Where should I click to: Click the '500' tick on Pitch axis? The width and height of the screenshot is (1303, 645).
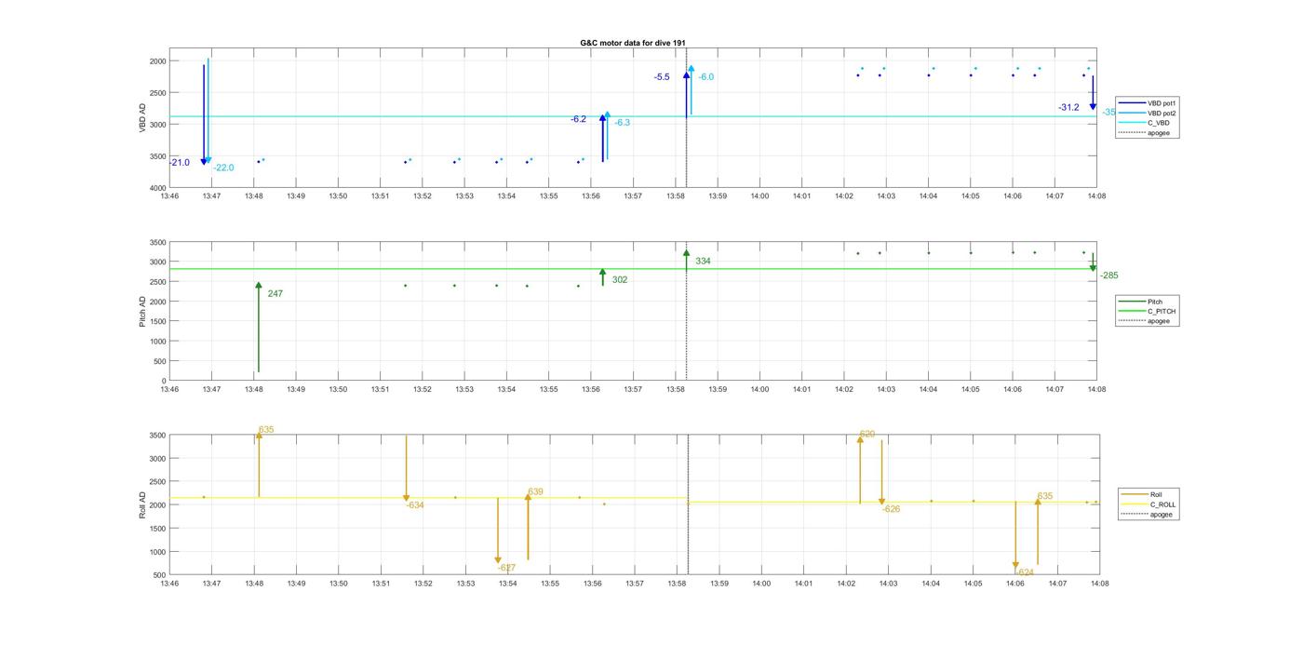[159, 361]
